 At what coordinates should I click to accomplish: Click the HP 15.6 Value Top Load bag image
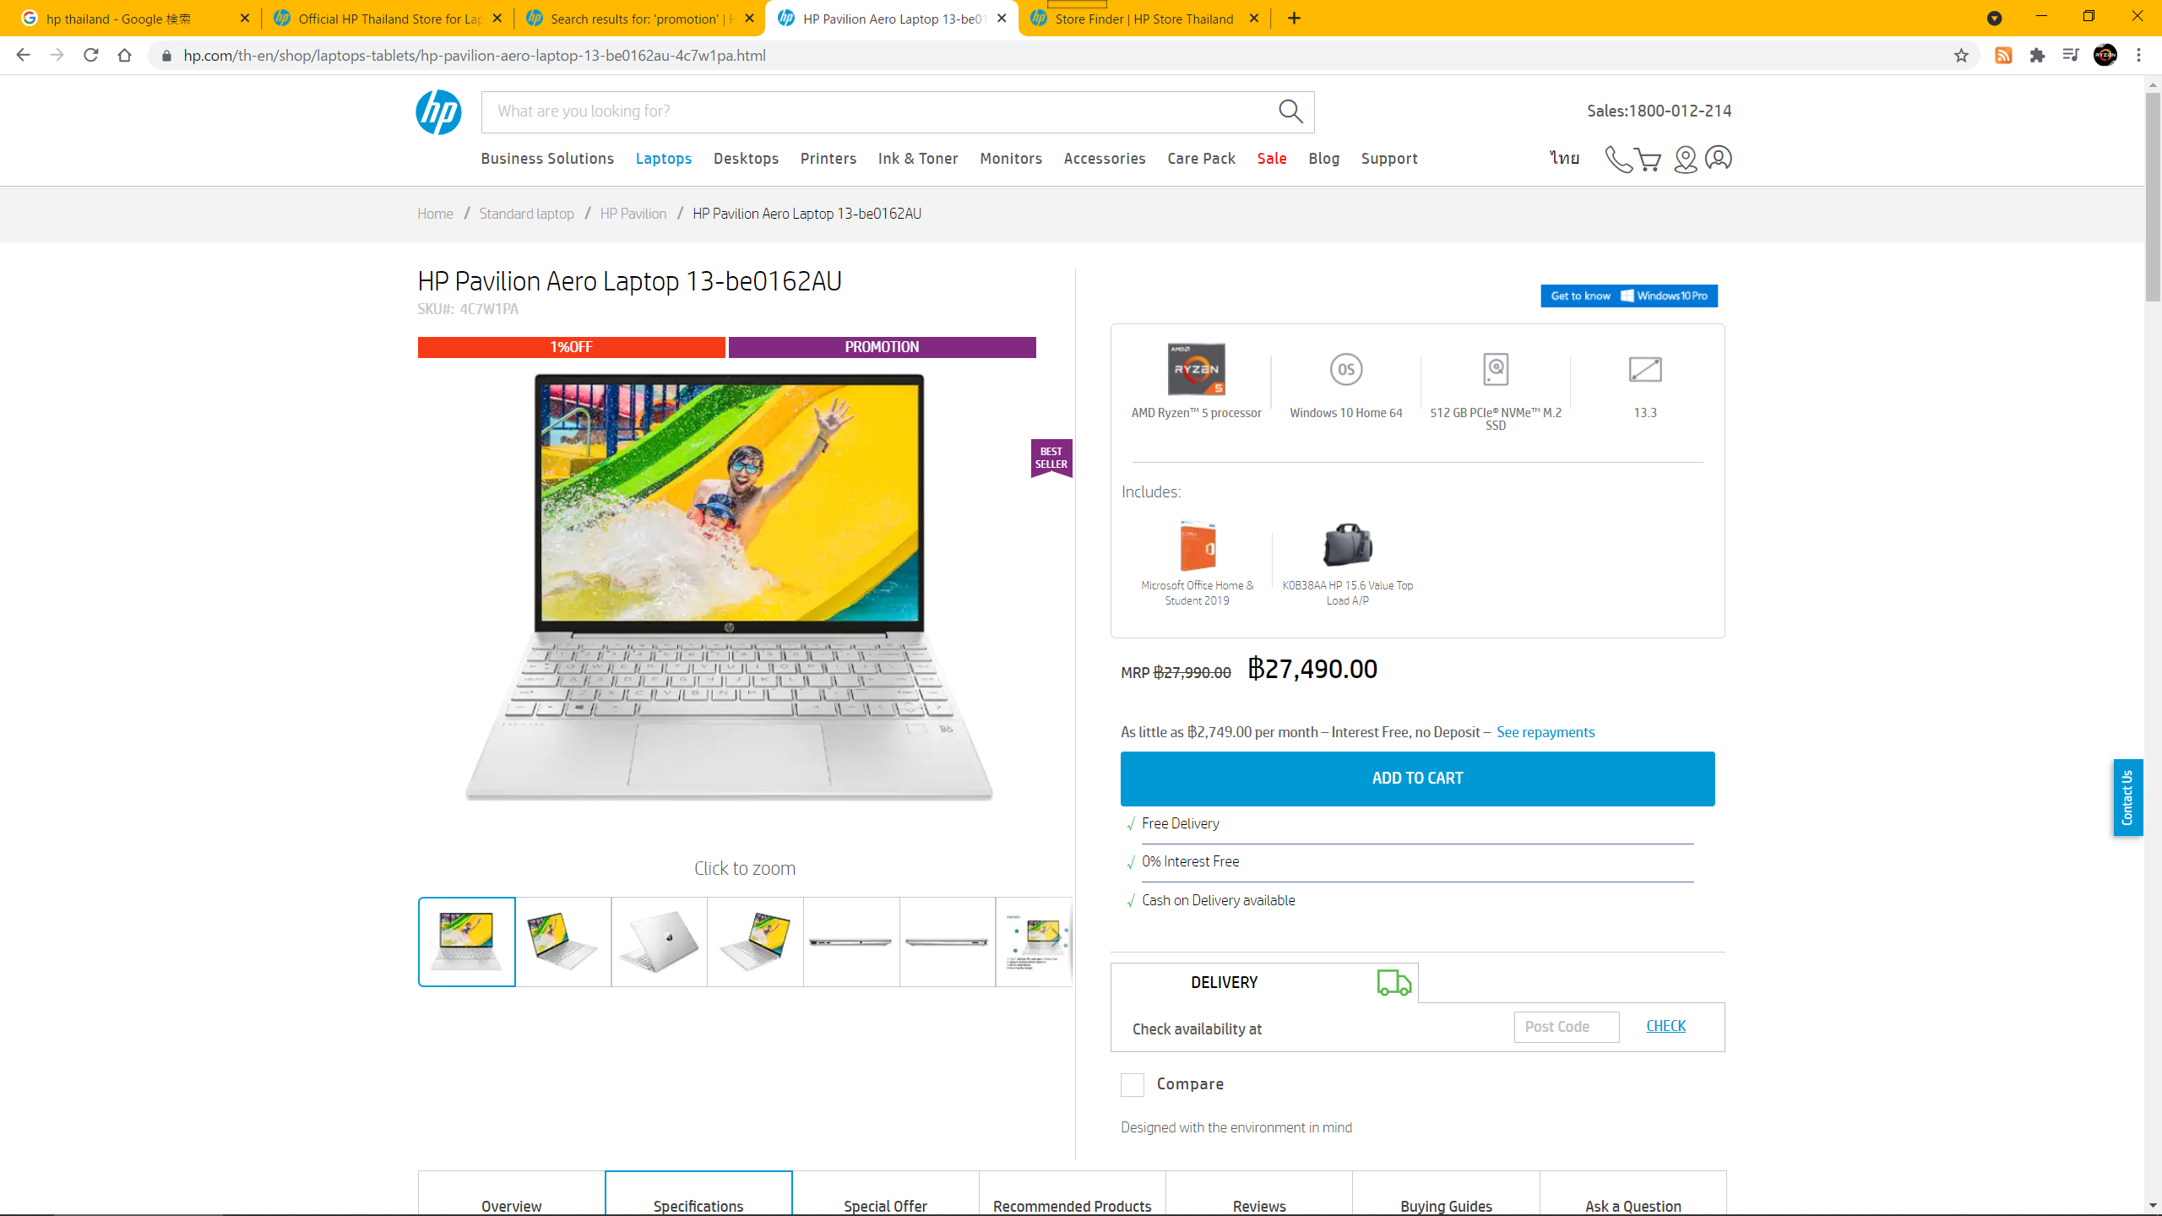[1348, 546]
